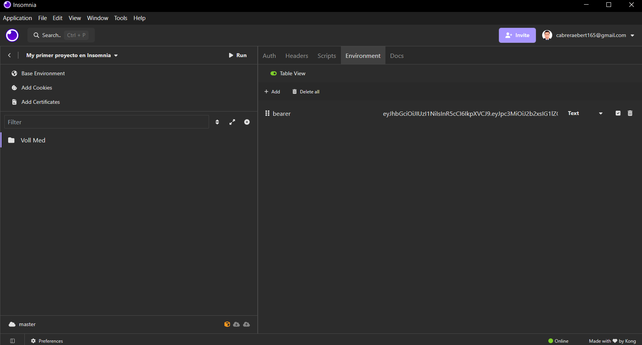The height and width of the screenshot is (345, 642).
Task: Click the master branch cloud icon
Action: point(12,324)
